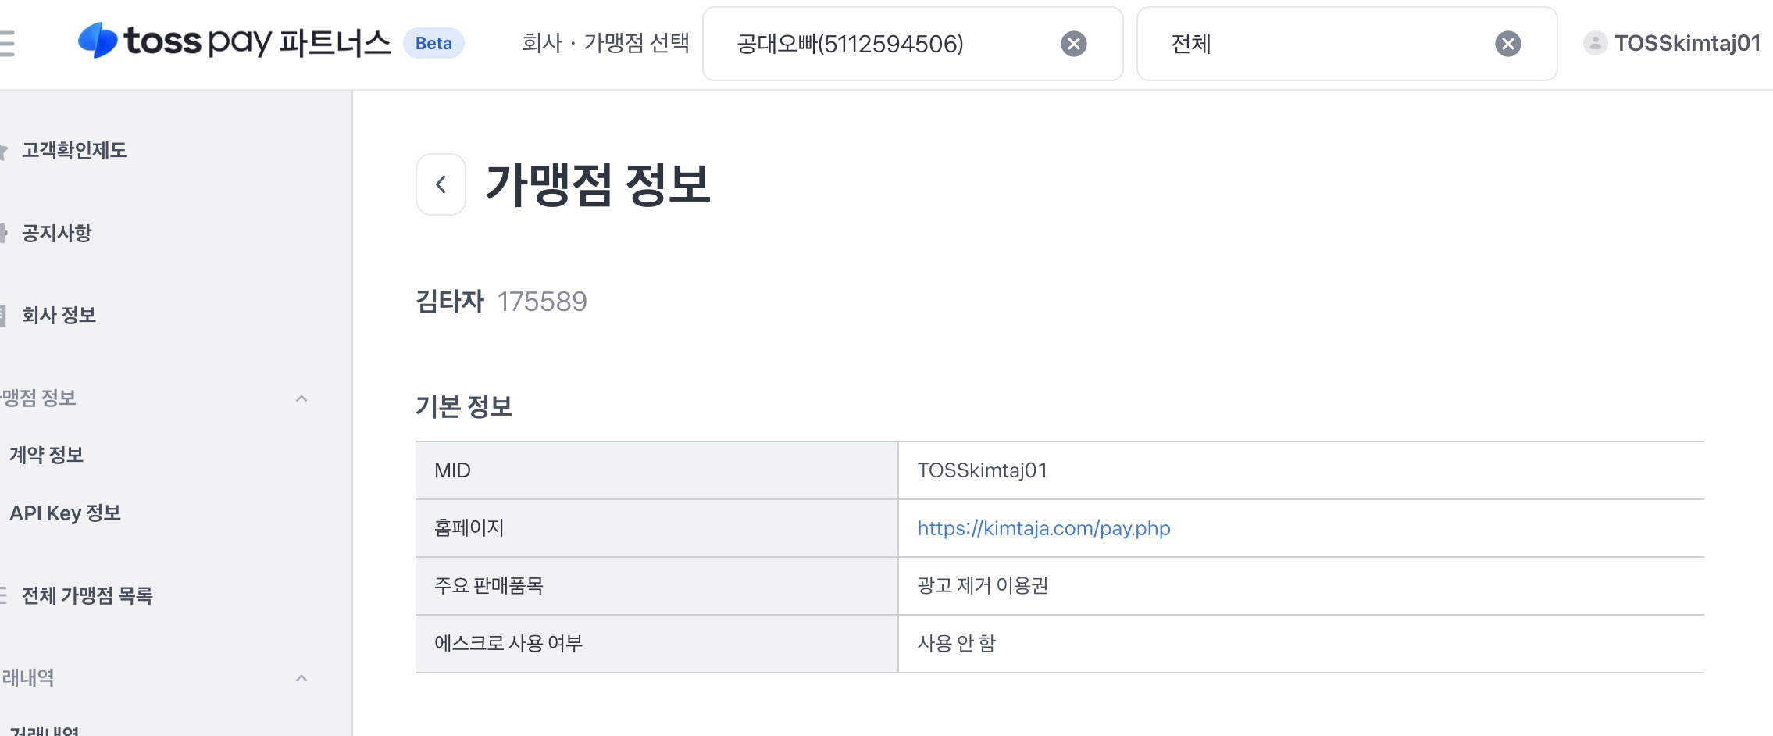Viewport: 1773px width, 736px height.
Task: Click the back arrow button
Action: pyautogui.click(x=441, y=184)
